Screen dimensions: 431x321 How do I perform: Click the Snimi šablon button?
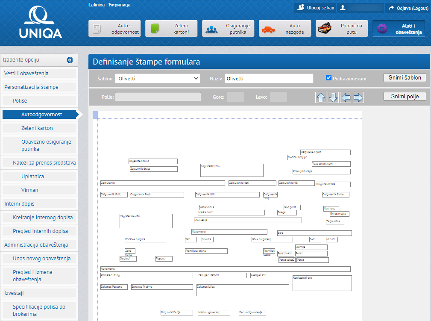point(405,78)
